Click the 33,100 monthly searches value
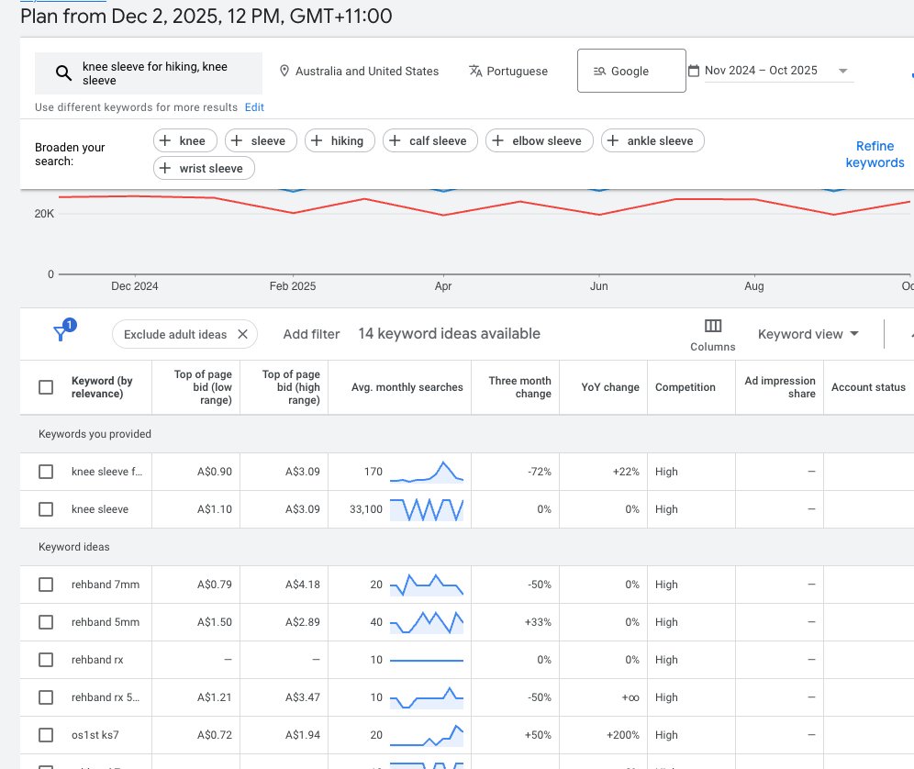 click(366, 509)
